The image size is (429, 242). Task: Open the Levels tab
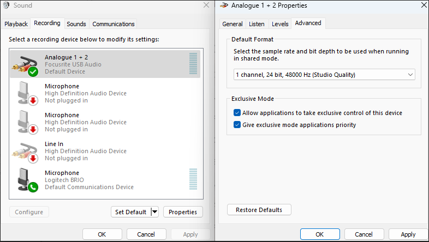tap(280, 24)
